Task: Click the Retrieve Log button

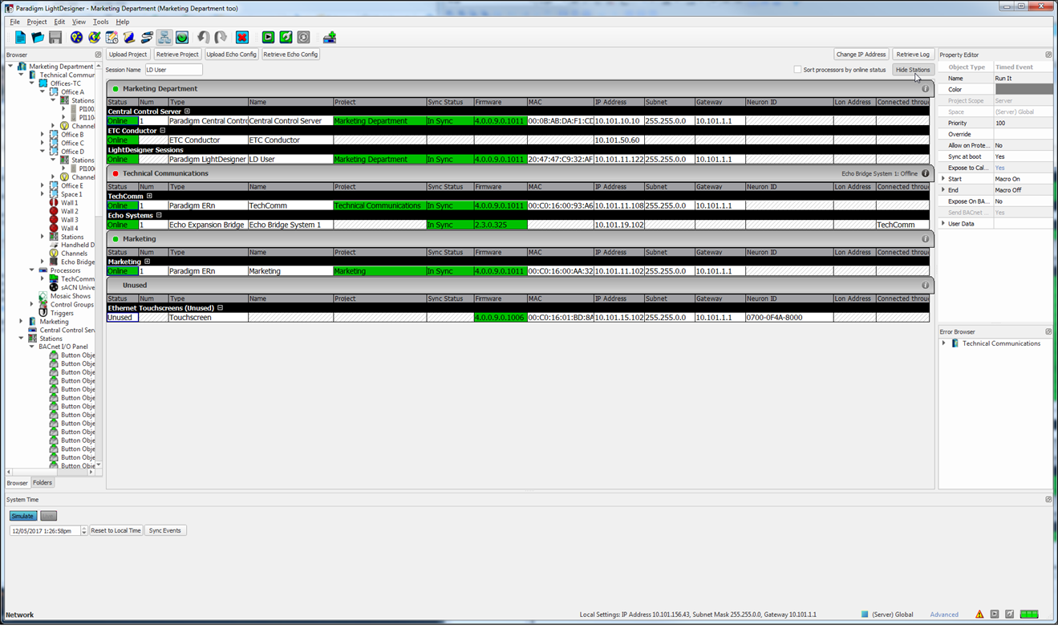Action: [x=913, y=55]
